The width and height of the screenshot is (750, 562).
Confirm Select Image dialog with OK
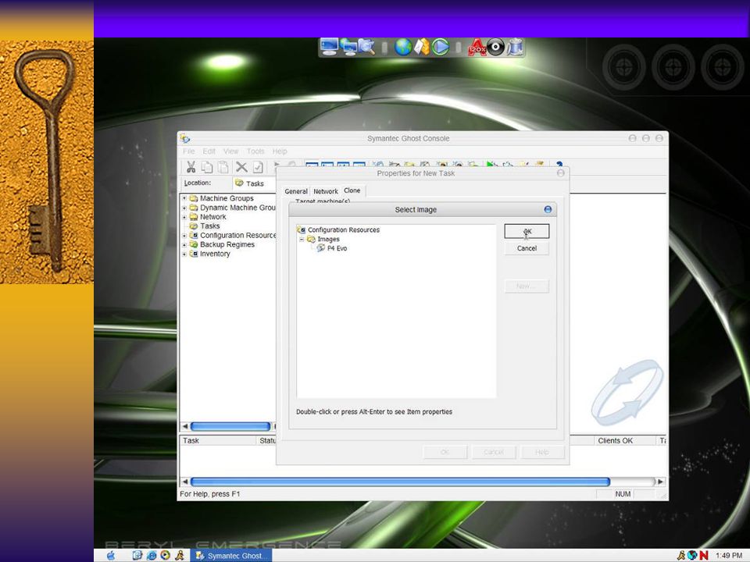tap(527, 231)
